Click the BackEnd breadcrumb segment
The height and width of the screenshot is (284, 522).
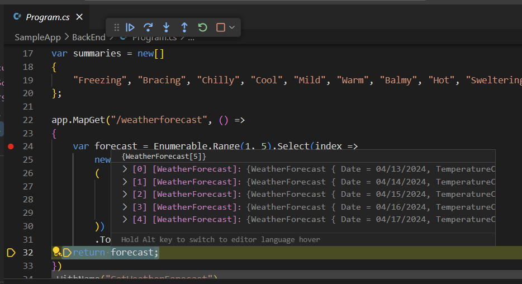[89, 37]
